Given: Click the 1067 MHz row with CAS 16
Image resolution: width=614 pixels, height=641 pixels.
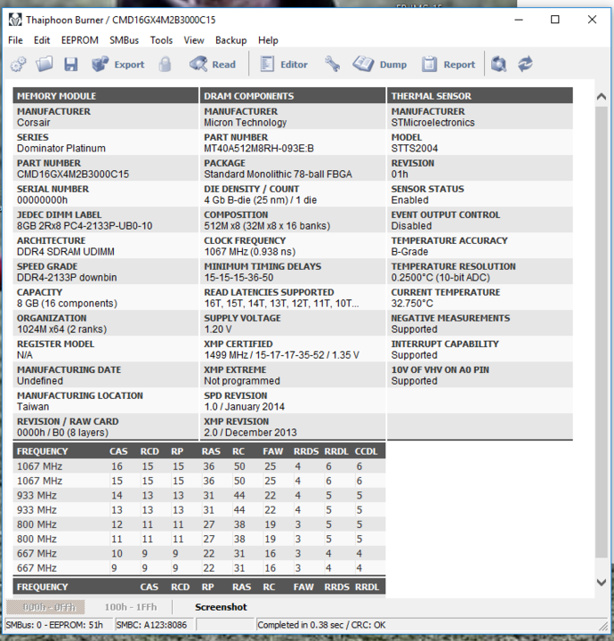Looking at the screenshot, I should (199, 467).
